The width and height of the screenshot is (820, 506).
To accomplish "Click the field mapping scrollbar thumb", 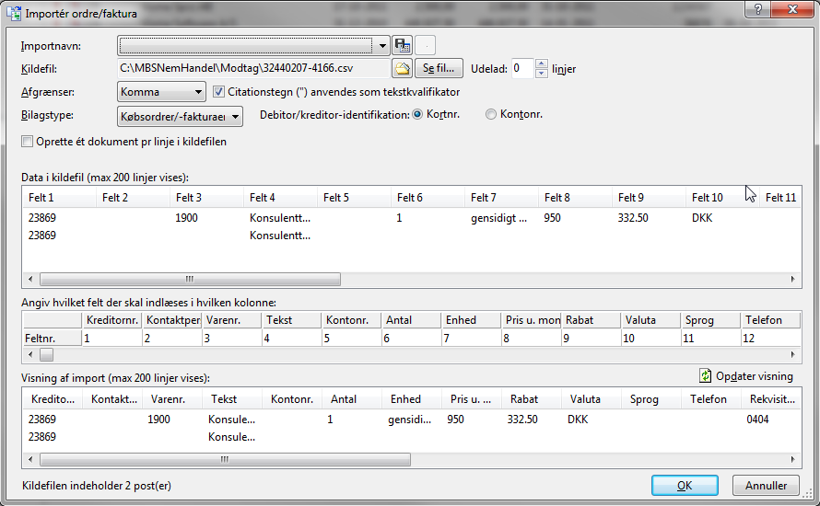I will (x=47, y=355).
